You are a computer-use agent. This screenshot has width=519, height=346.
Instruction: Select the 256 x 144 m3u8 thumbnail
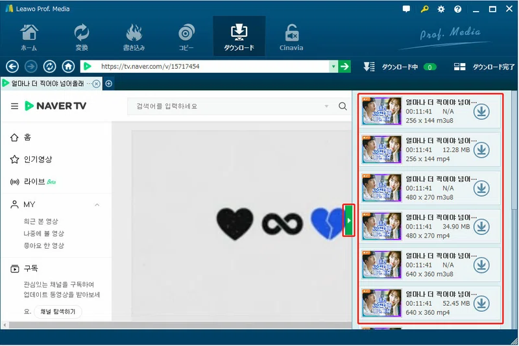pos(381,111)
